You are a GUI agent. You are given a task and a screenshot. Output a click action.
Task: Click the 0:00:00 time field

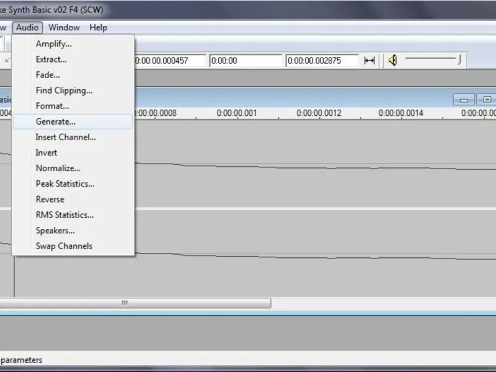click(x=246, y=60)
